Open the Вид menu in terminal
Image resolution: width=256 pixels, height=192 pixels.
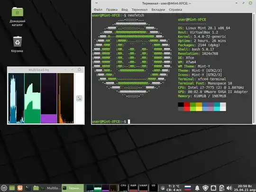coord(125,9)
